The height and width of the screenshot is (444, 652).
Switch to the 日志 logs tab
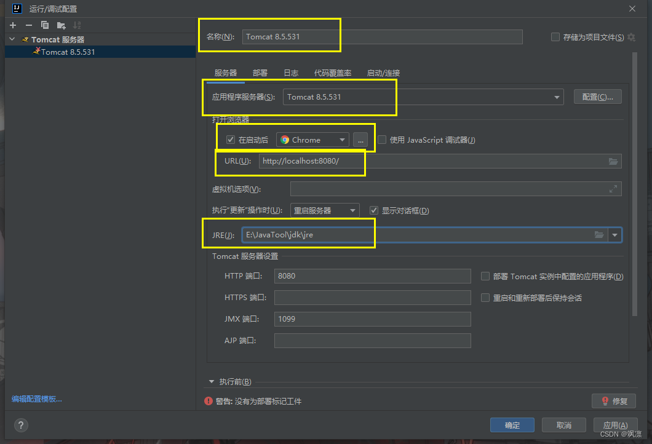pos(291,73)
